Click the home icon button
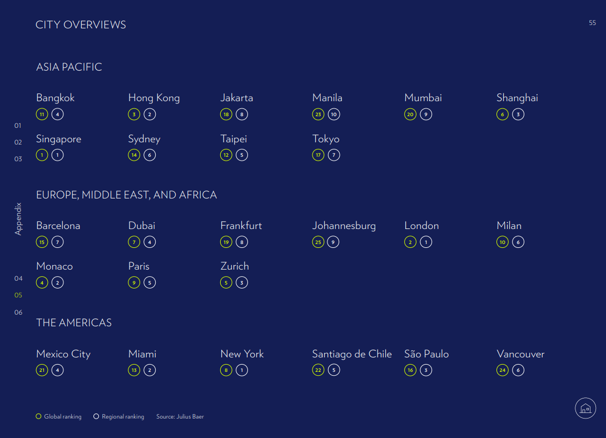Screen dimensions: 606x438 point(585,409)
